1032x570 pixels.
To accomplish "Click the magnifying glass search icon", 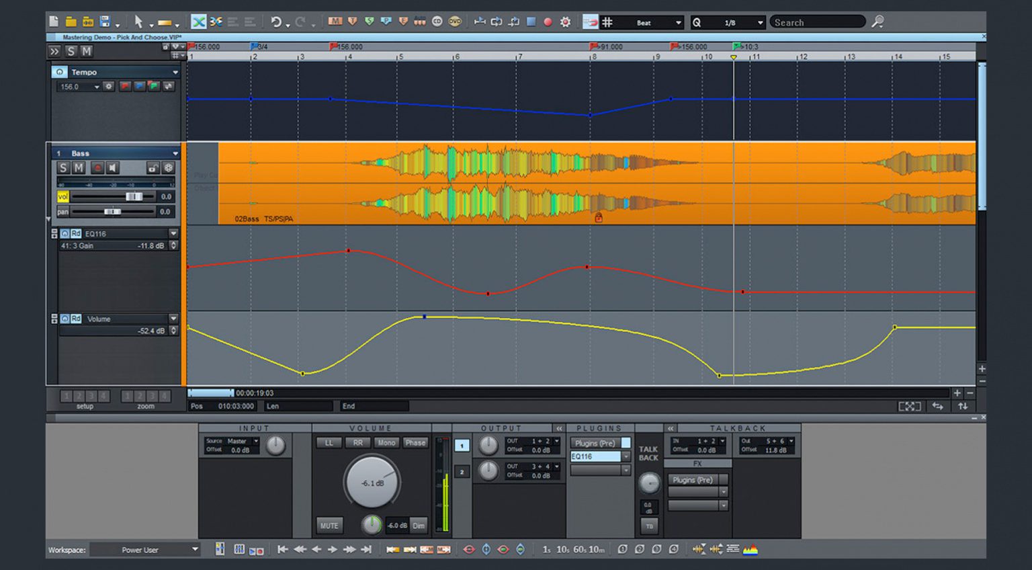I will 877,22.
